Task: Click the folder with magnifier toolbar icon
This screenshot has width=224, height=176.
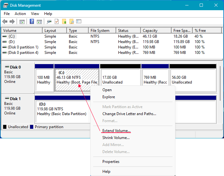Action: point(72,22)
